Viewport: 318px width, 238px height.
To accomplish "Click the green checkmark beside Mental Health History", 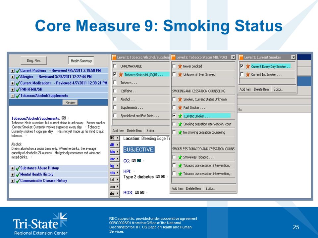I will tap(18, 175).
